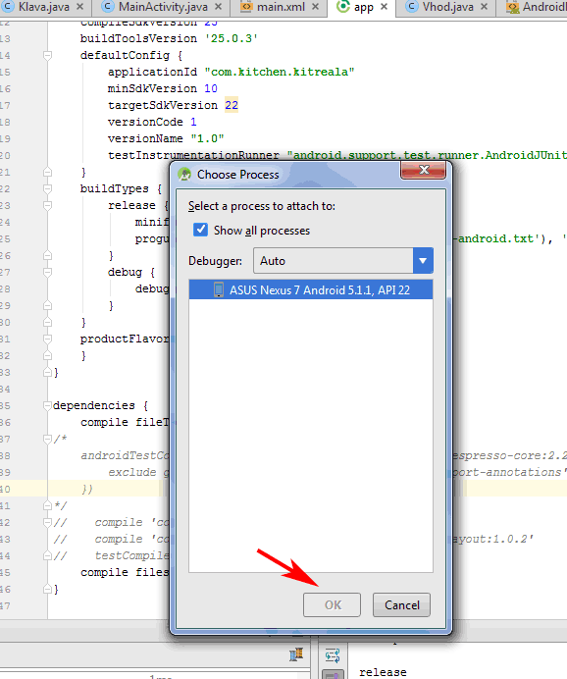Click the 'Select a process to attach to:' label
This screenshot has width=567, height=679.
[x=261, y=206]
